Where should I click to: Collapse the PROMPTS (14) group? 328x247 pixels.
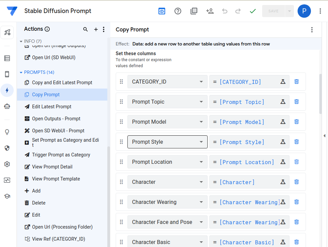(x=21, y=73)
